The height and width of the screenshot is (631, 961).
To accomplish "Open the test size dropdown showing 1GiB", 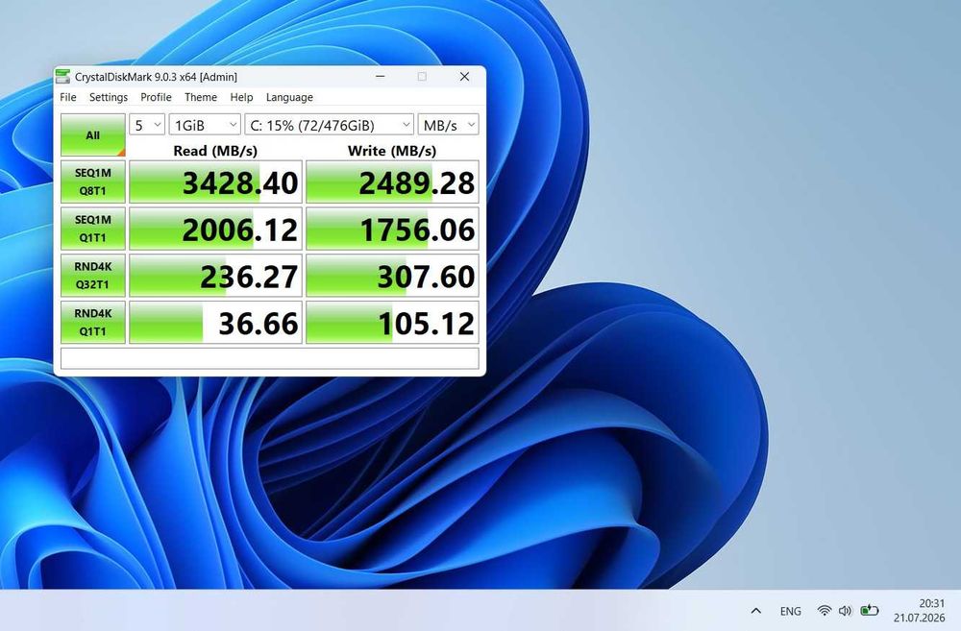I will tap(205, 125).
